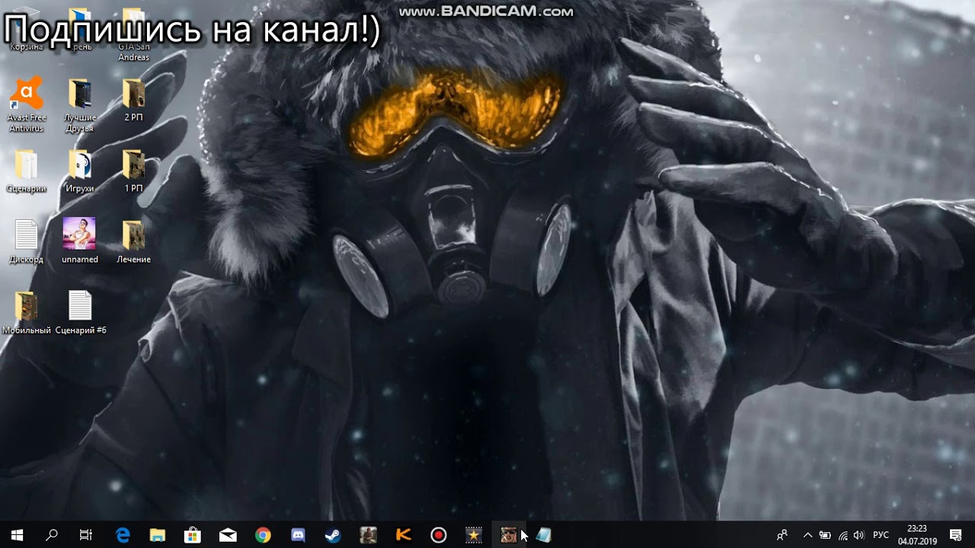Open the volume control in the tray

point(860,535)
